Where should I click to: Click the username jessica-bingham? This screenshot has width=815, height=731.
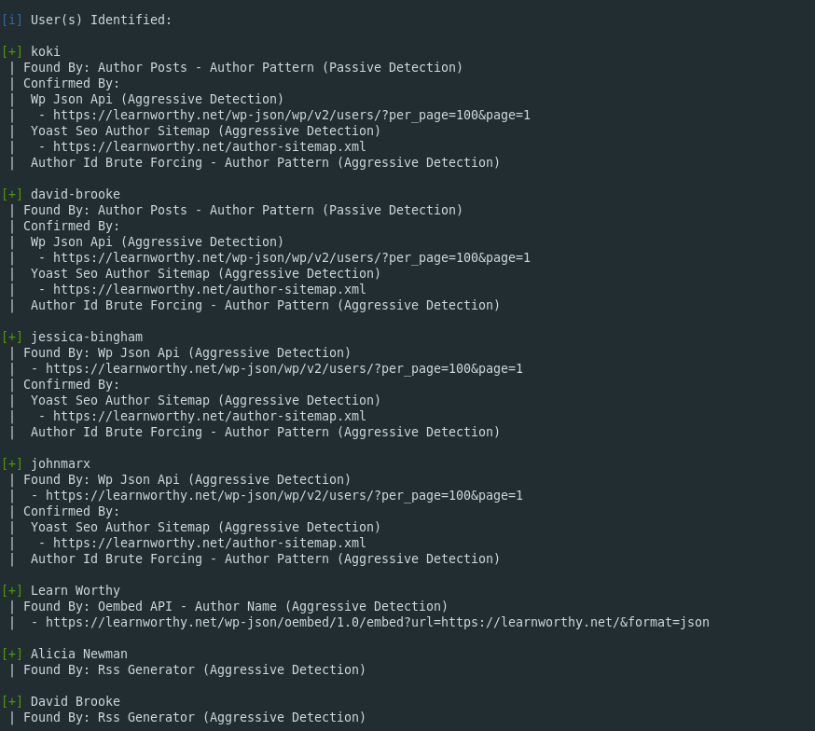pos(87,338)
